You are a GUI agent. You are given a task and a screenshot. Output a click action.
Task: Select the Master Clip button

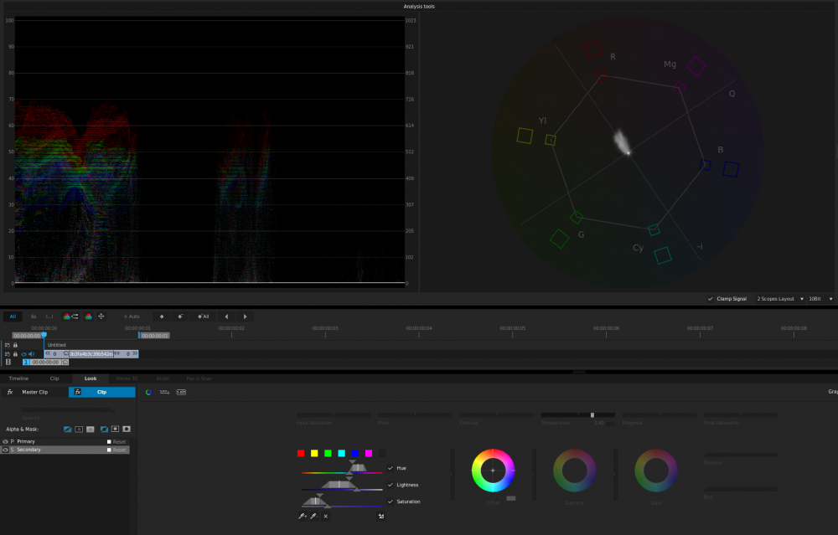point(35,392)
